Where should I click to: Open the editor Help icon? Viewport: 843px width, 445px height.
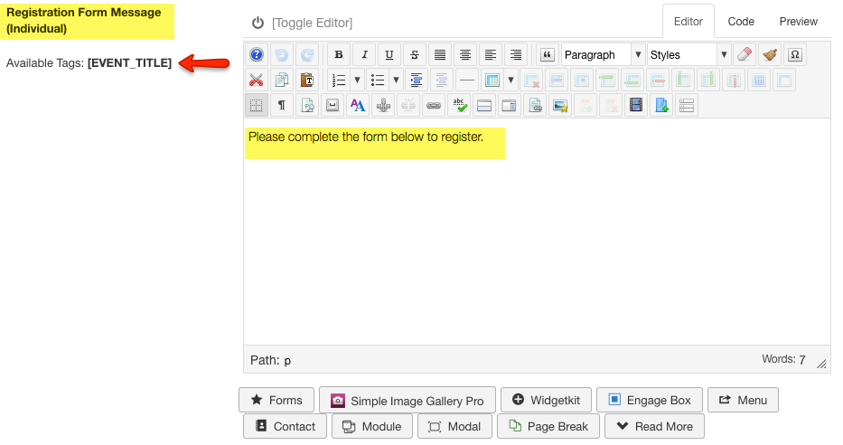click(x=257, y=54)
